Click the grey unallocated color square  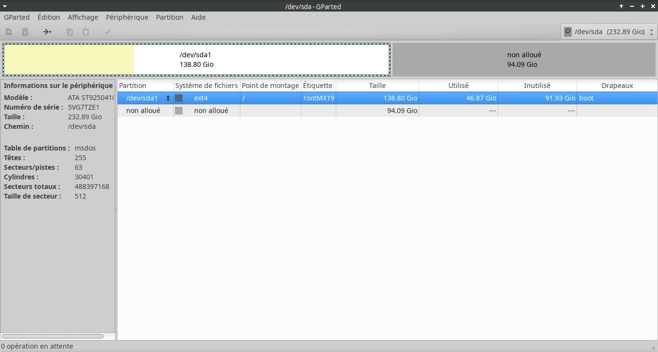[x=179, y=111]
